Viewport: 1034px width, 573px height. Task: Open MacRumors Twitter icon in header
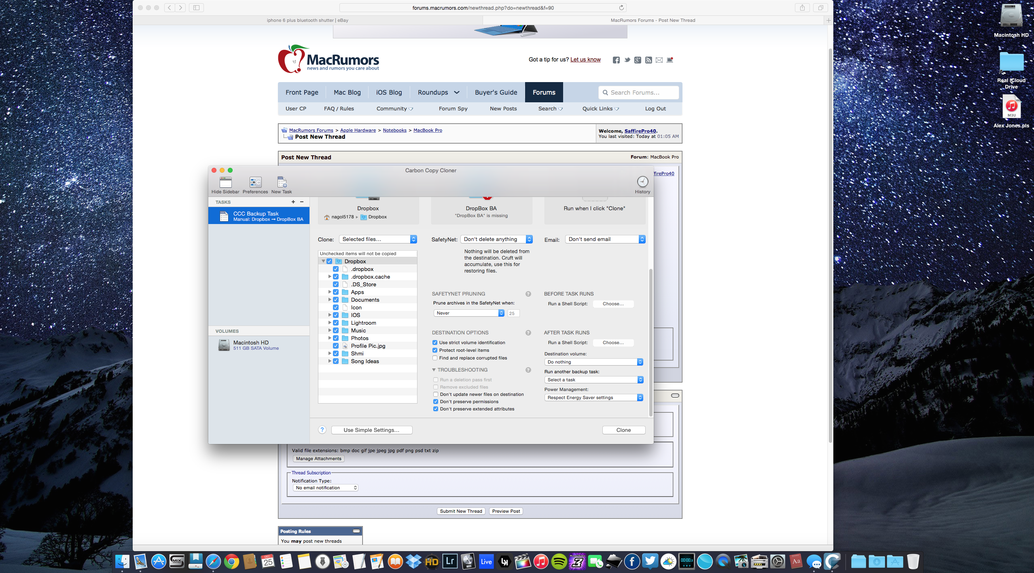click(x=627, y=60)
